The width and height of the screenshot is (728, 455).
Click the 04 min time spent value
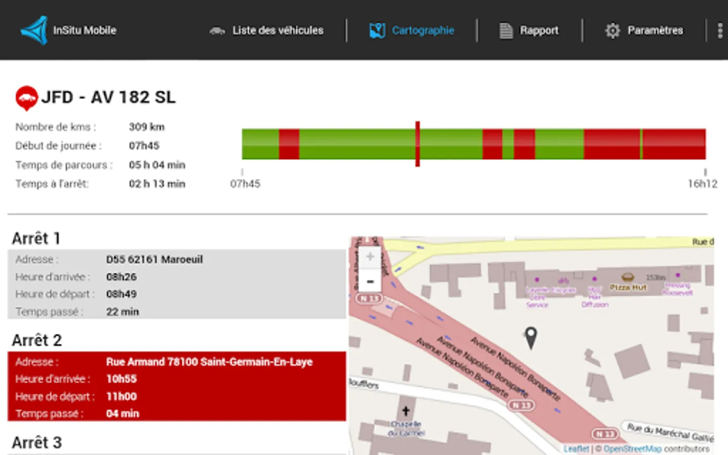[122, 414]
